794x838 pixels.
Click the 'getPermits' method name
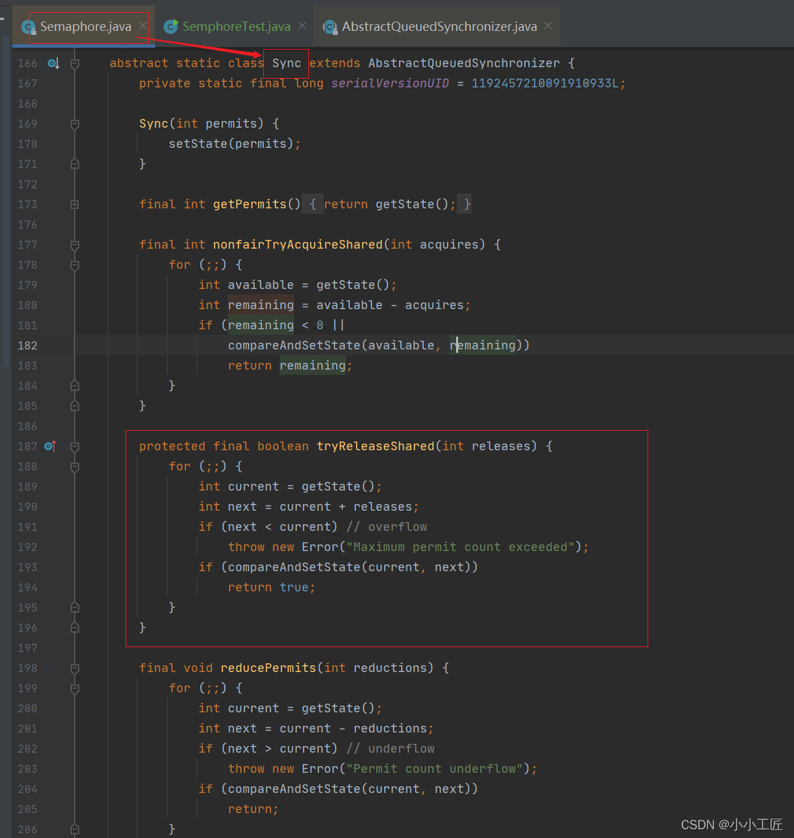tap(250, 204)
